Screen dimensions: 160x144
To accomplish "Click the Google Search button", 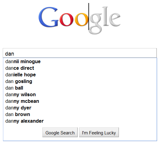I will 60,132.
